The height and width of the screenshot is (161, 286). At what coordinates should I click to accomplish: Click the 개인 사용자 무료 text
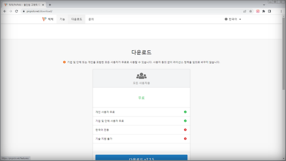(105, 112)
